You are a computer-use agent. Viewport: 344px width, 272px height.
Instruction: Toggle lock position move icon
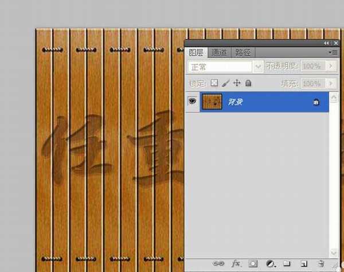click(x=237, y=83)
